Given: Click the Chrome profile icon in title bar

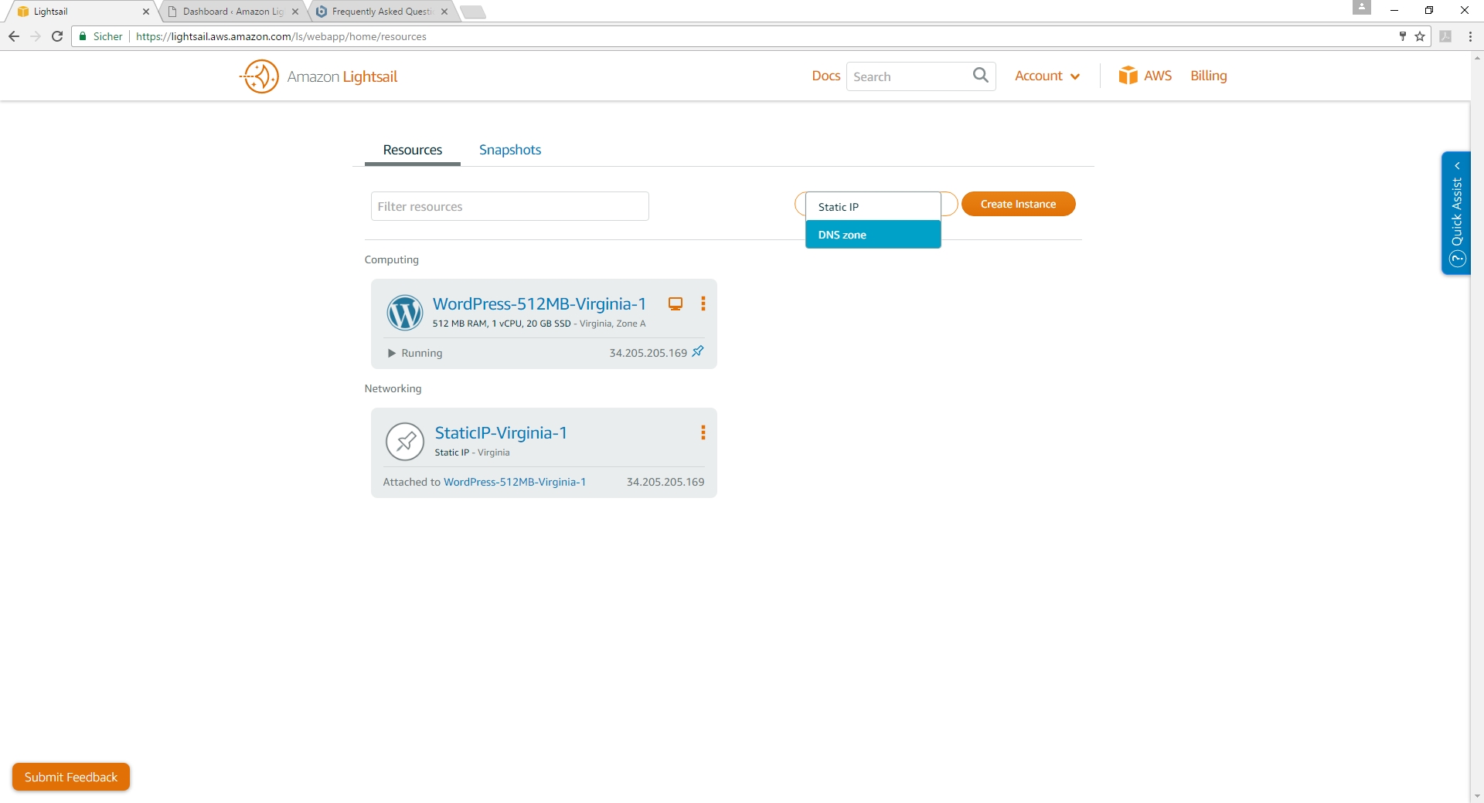Looking at the screenshot, I should click(1362, 8).
